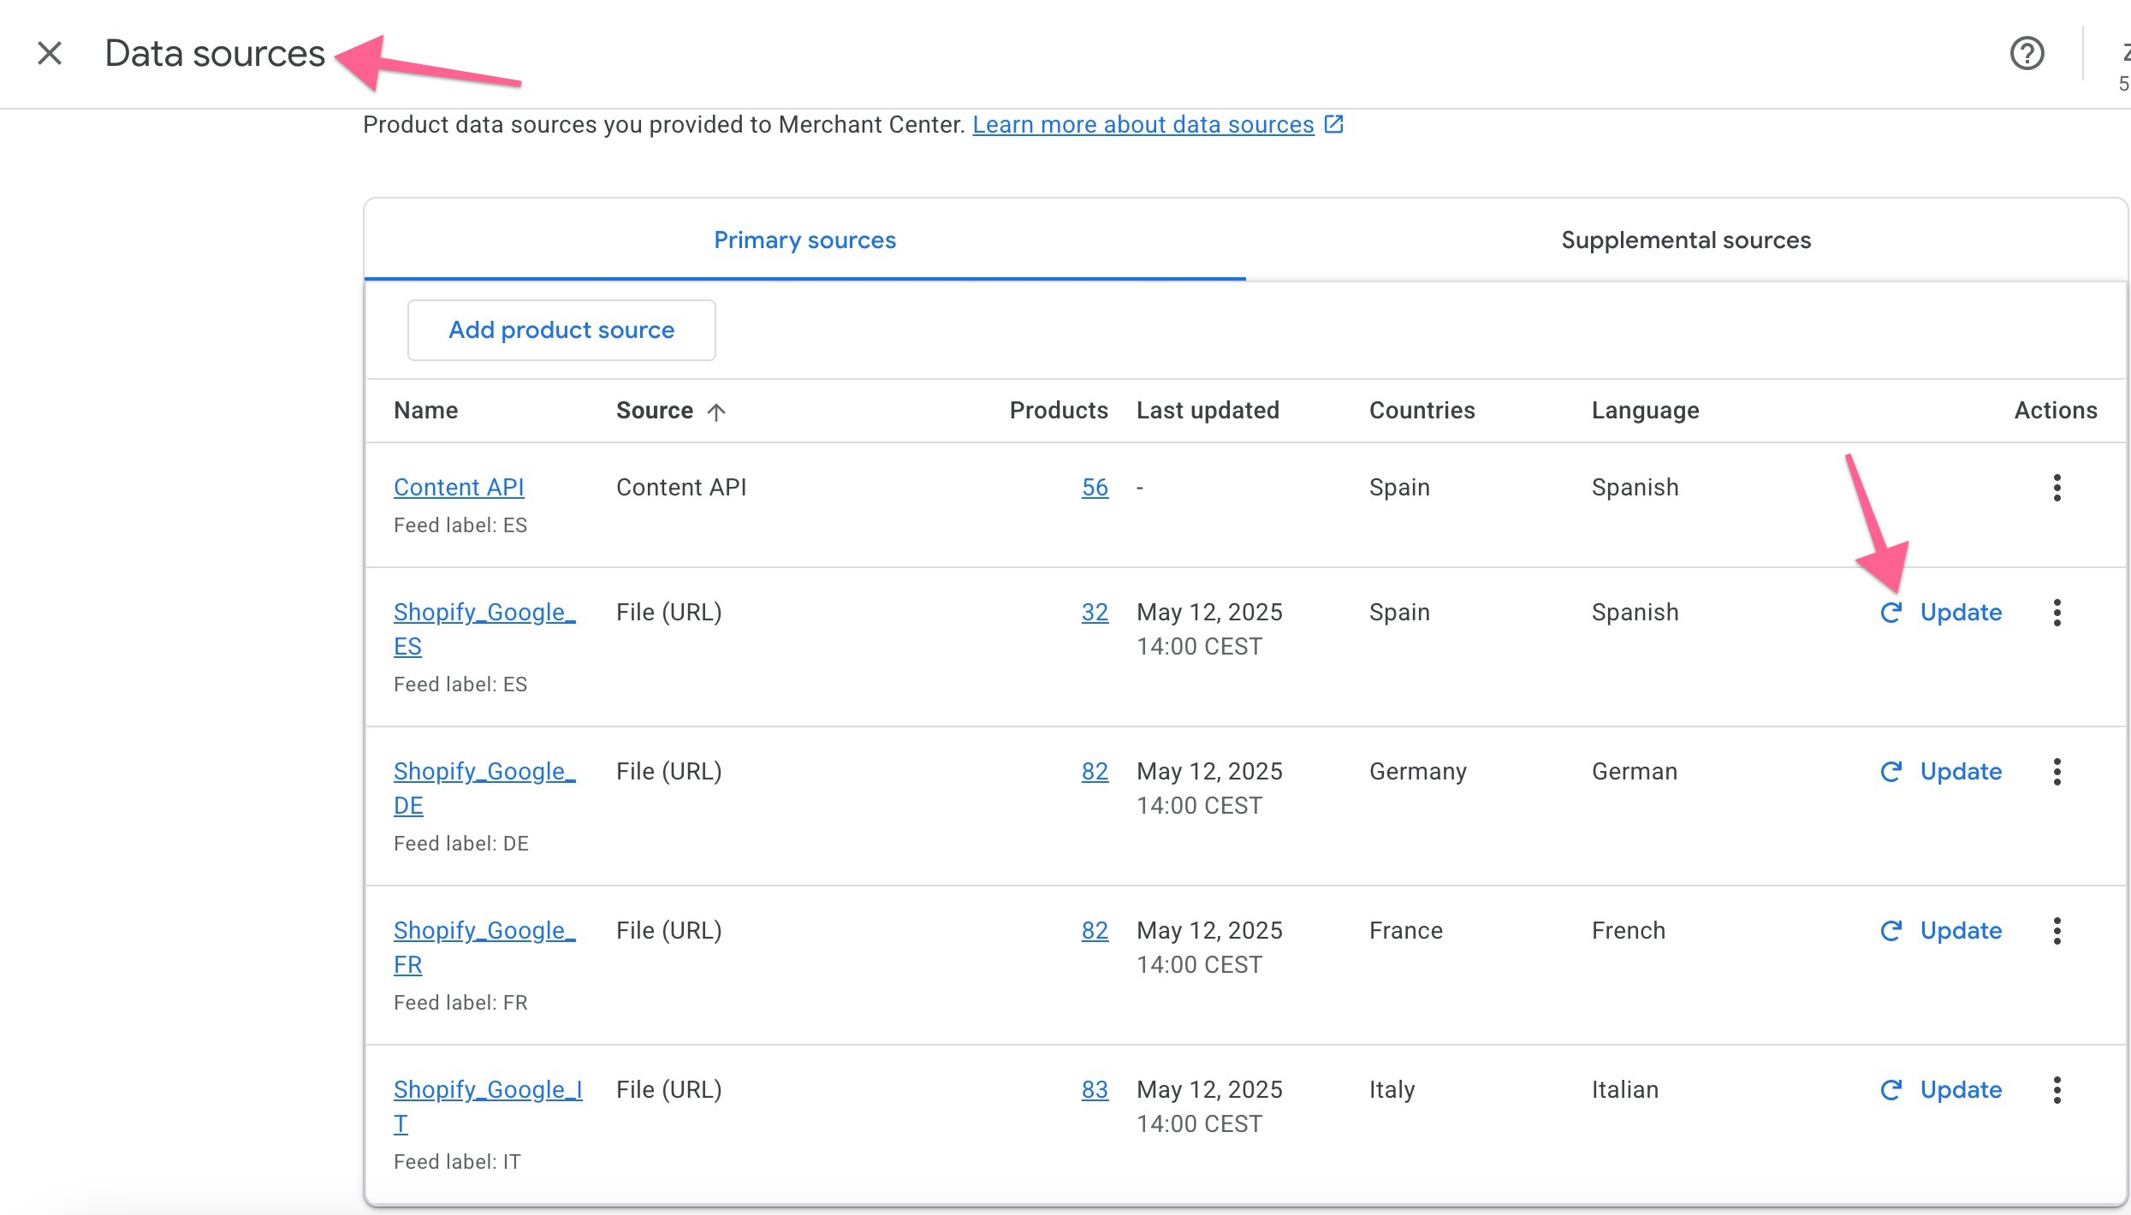
Task: Click the Countries column header
Action: [1422, 411]
